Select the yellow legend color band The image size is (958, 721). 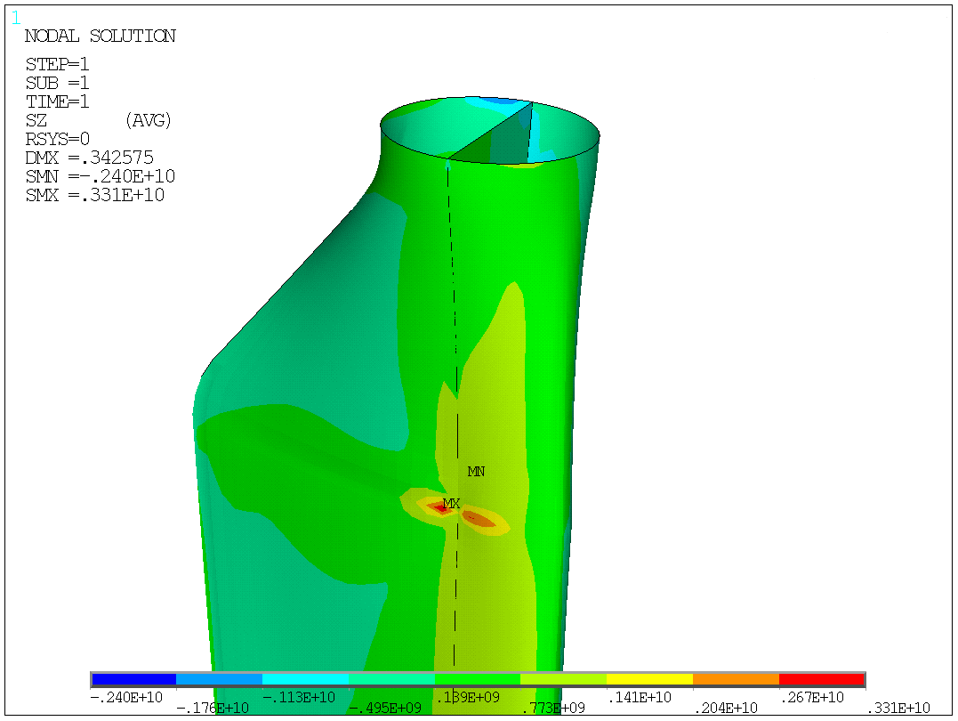[x=649, y=680]
